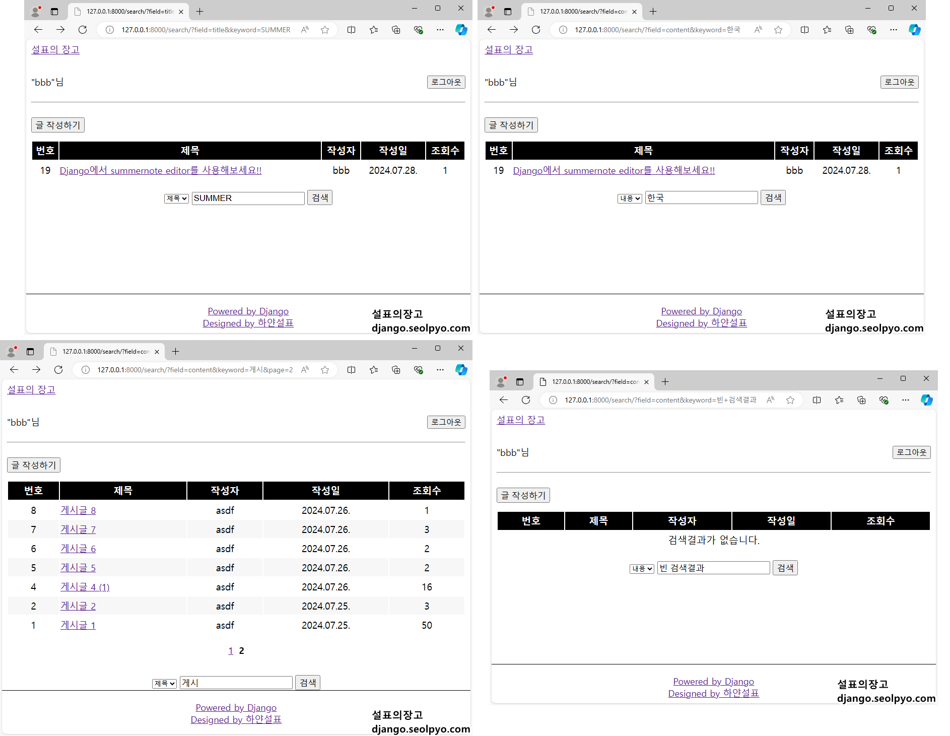Click 검색 button next to SUMMER field
This screenshot has width=950, height=736.
pyautogui.click(x=320, y=198)
